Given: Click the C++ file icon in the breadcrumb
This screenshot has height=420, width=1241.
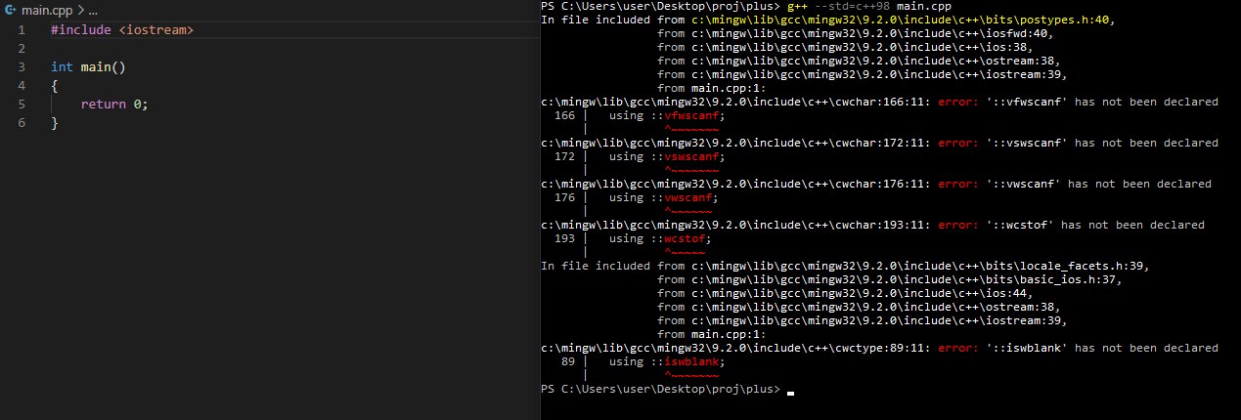Looking at the screenshot, I should coord(11,10).
